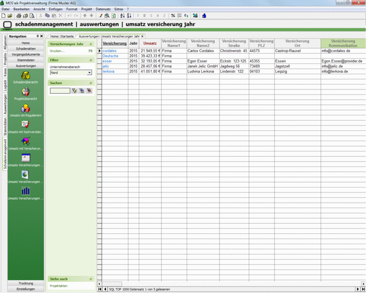Collapse the Versicherungen Jahr section
This screenshot has width=366, height=293.
pyautogui.click(x=91, y=44)
